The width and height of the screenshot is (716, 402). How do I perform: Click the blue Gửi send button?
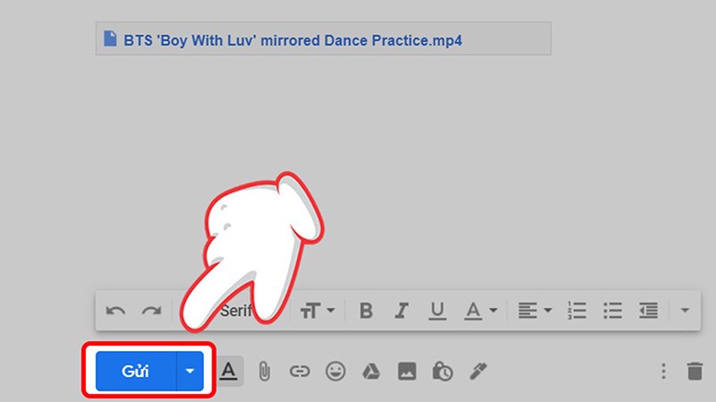click(x=136, y=370)
